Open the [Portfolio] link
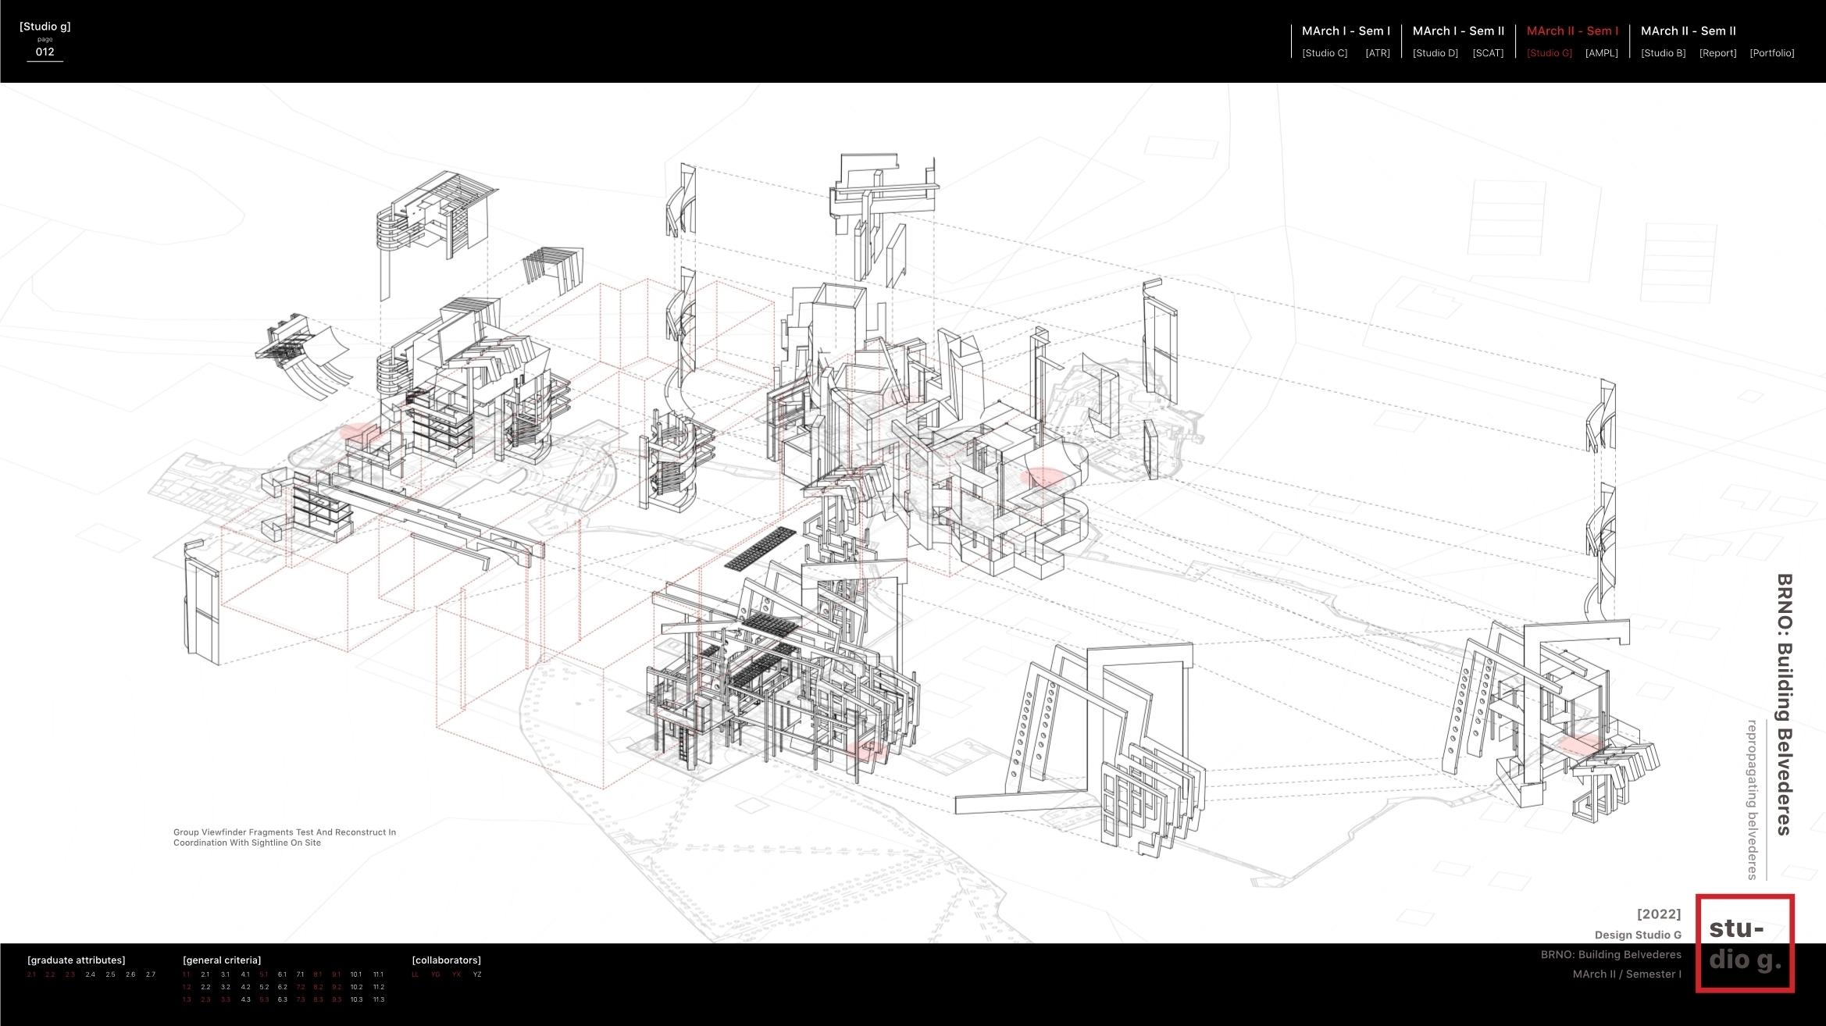The height and width of the screenshot is (1026, 1826). tap(1771, 53)
